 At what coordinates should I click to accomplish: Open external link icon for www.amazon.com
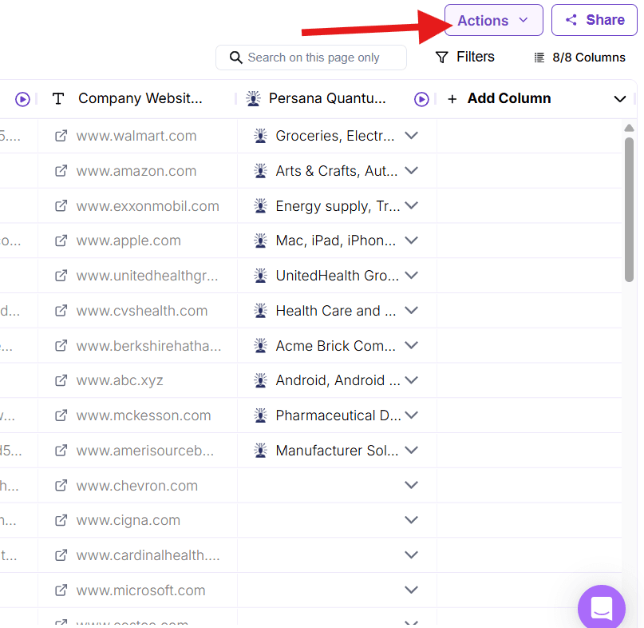click(61, 171)
